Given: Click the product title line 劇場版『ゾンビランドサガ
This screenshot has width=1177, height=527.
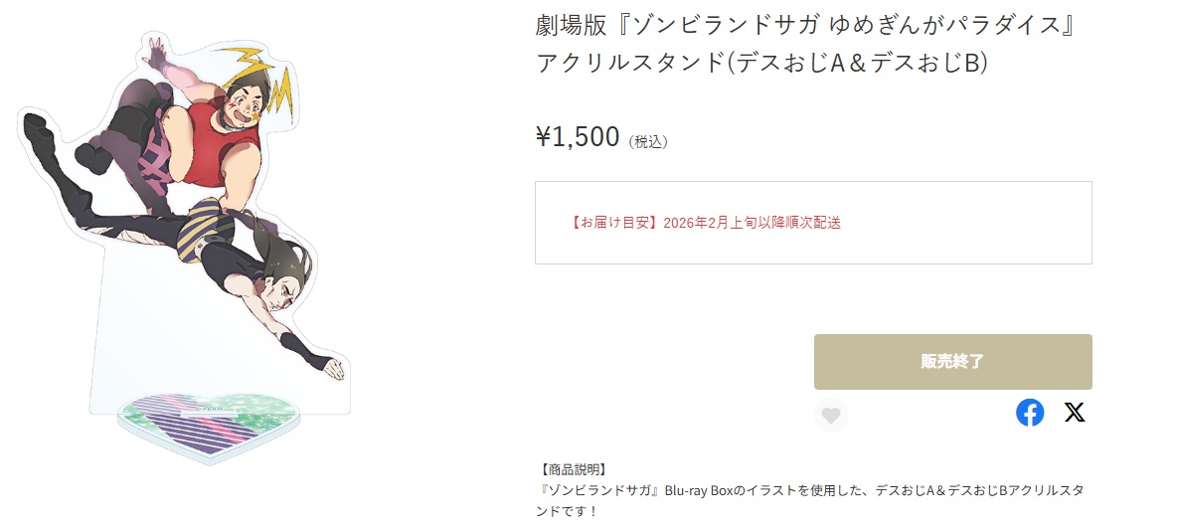Looking at the screenshot, I should (x=806, y=24).
